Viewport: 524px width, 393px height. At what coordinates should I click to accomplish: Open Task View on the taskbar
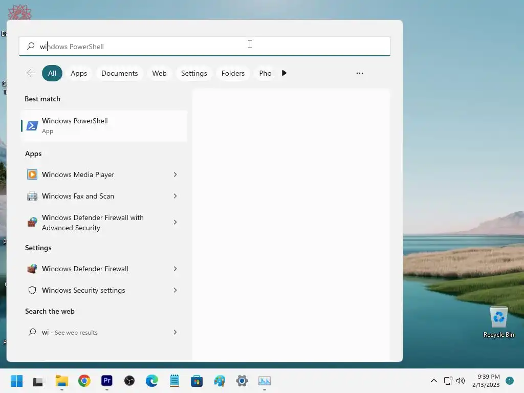pos(38,381)
